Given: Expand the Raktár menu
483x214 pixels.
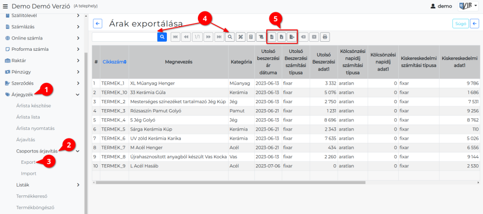Looking at the screenshot, I should tap(42, 60).
